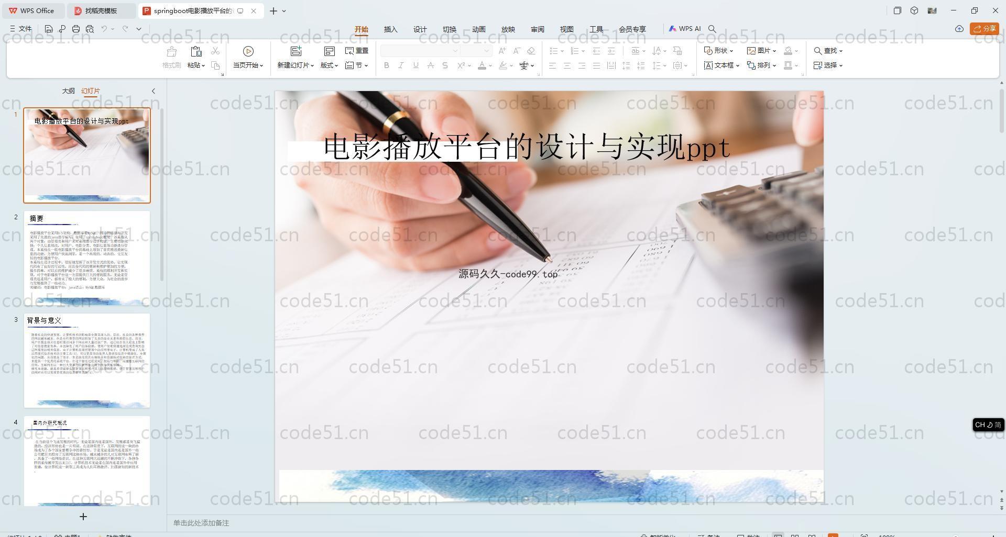Switch to Outline (大纲) pane view
The image size is (1006, 537).
point(68,91)
